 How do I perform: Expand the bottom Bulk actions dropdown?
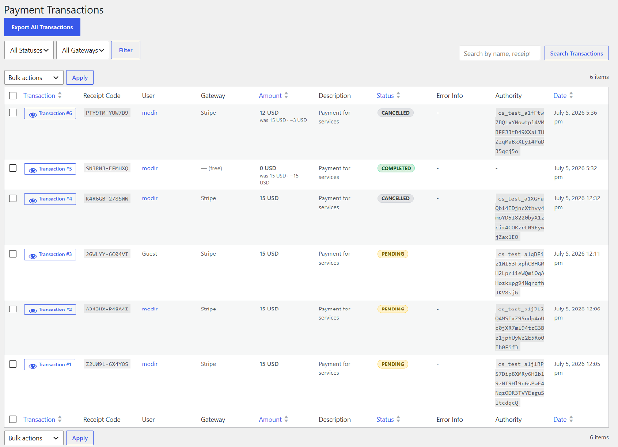34,438
